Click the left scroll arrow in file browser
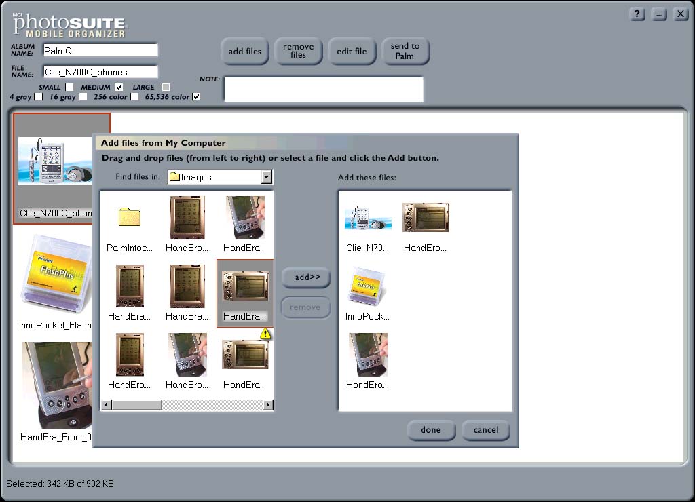695x502 pixels. (107, 404)
